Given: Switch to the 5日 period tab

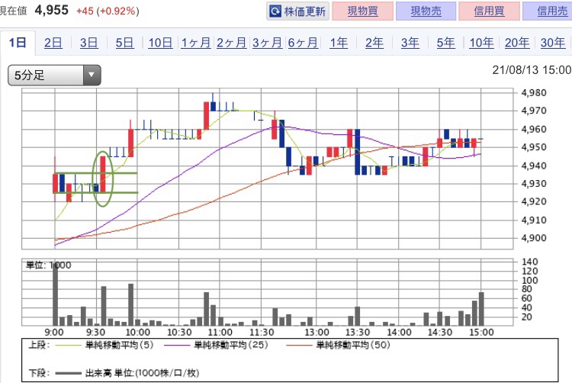Looking at the screenshot, I should tap(125, 43).
